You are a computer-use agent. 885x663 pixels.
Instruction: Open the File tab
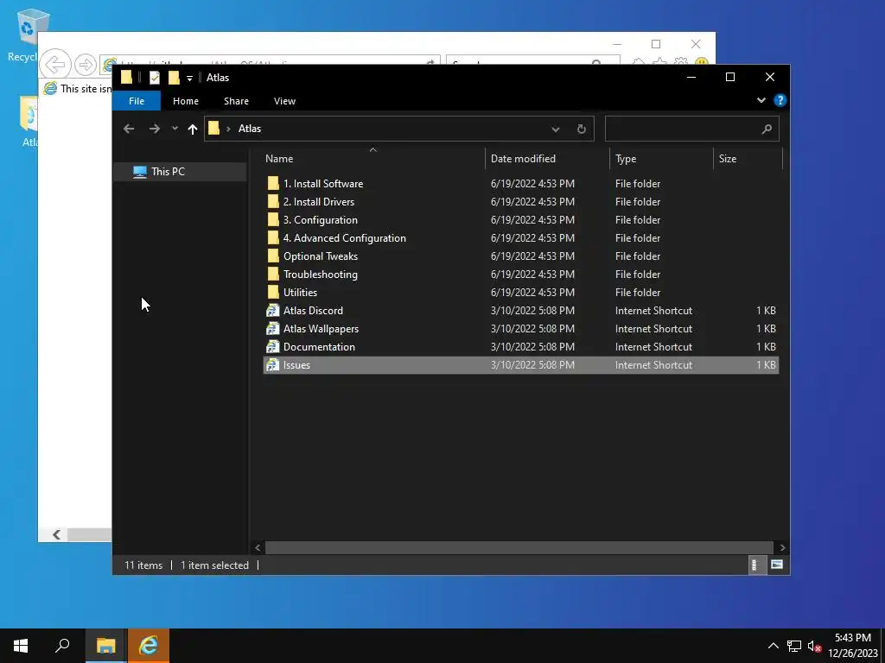tap(137, 101)
